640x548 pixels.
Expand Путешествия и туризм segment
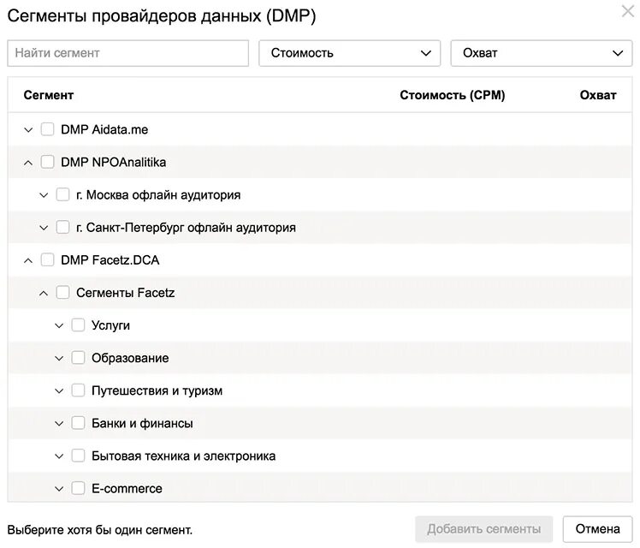59,391
